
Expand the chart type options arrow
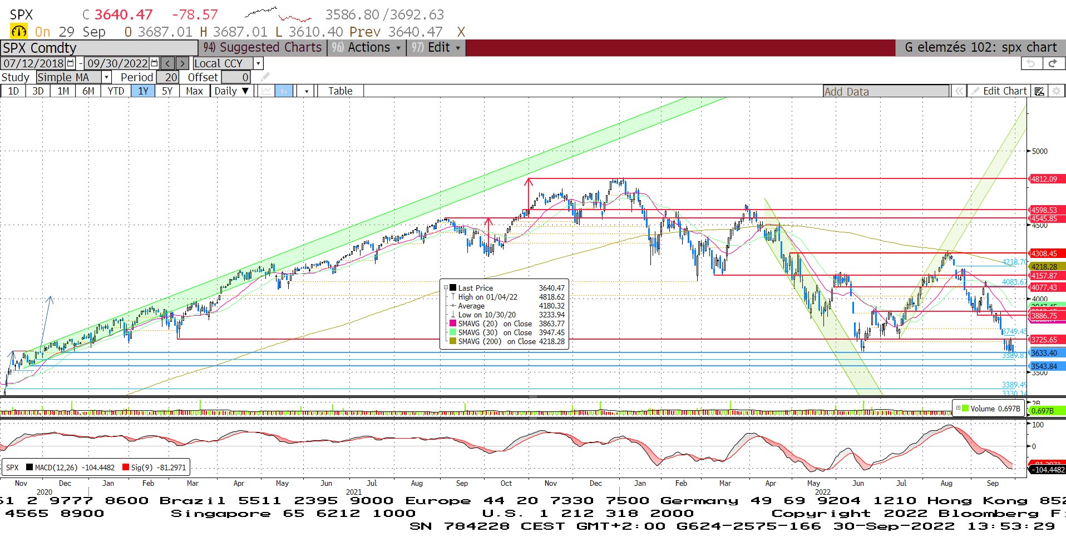click(x=306, y=91)
